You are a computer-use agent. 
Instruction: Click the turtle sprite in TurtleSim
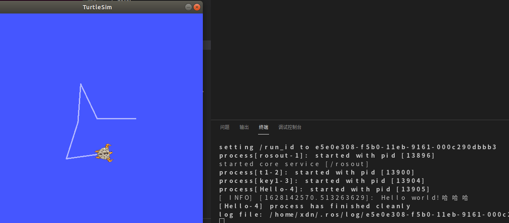pos(105,153)
